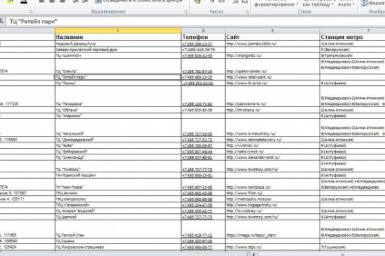The height and width of the screenshot is (256, 385).
Task: Open the jastreby2000.ru link
Action: (x=251, y=44)
